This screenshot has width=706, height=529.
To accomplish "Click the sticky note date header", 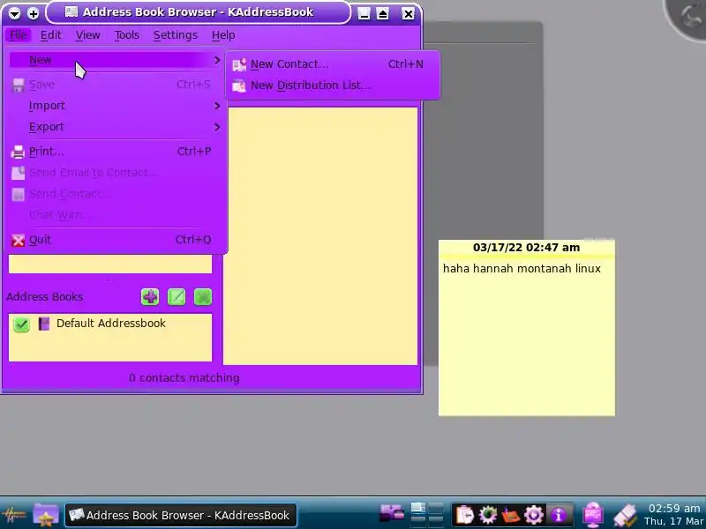I will pyautogui.click(x=526, y=248).
